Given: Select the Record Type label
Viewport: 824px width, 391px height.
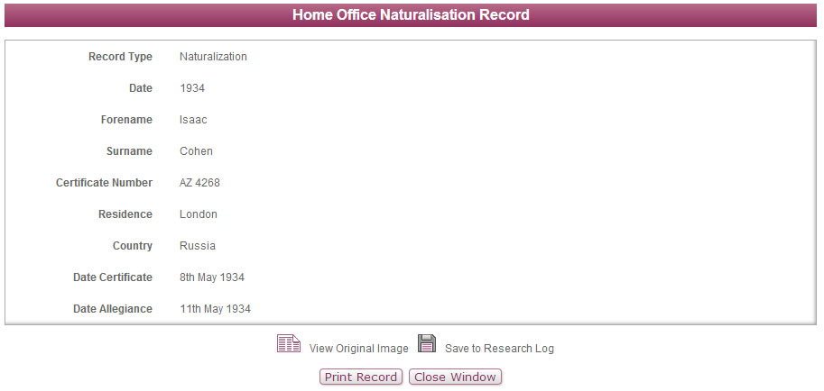Looking at the screenshot, I should (x=120, y=57).
